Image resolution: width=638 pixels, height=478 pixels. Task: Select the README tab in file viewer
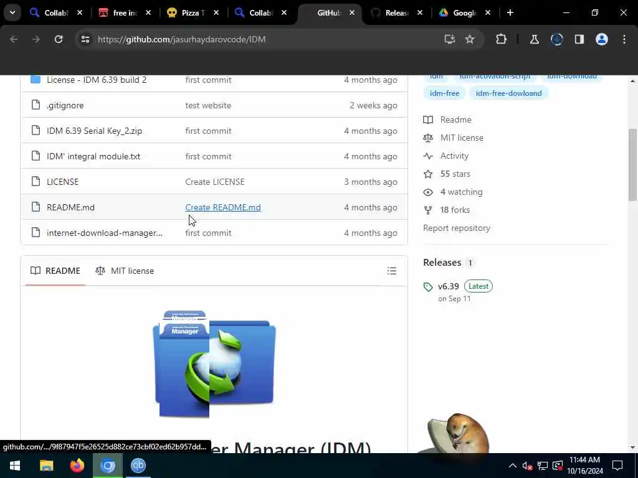(55, 271)
